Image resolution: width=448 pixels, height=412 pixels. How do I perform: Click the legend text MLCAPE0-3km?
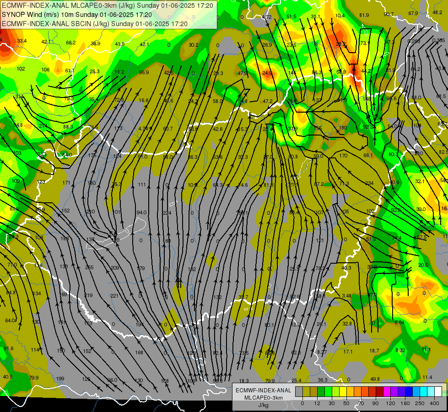[264, 398]
